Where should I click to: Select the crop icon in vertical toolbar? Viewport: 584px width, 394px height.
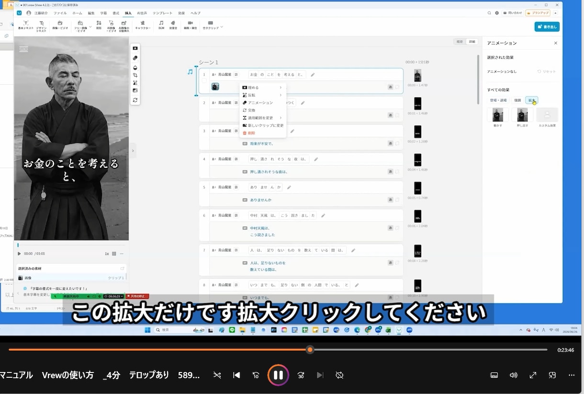coord(135,75)
